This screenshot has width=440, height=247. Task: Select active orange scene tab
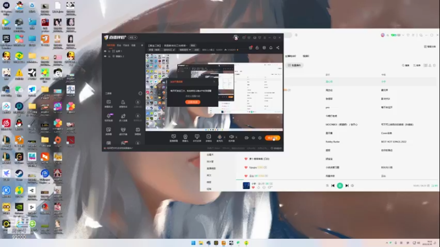point(111,46)
